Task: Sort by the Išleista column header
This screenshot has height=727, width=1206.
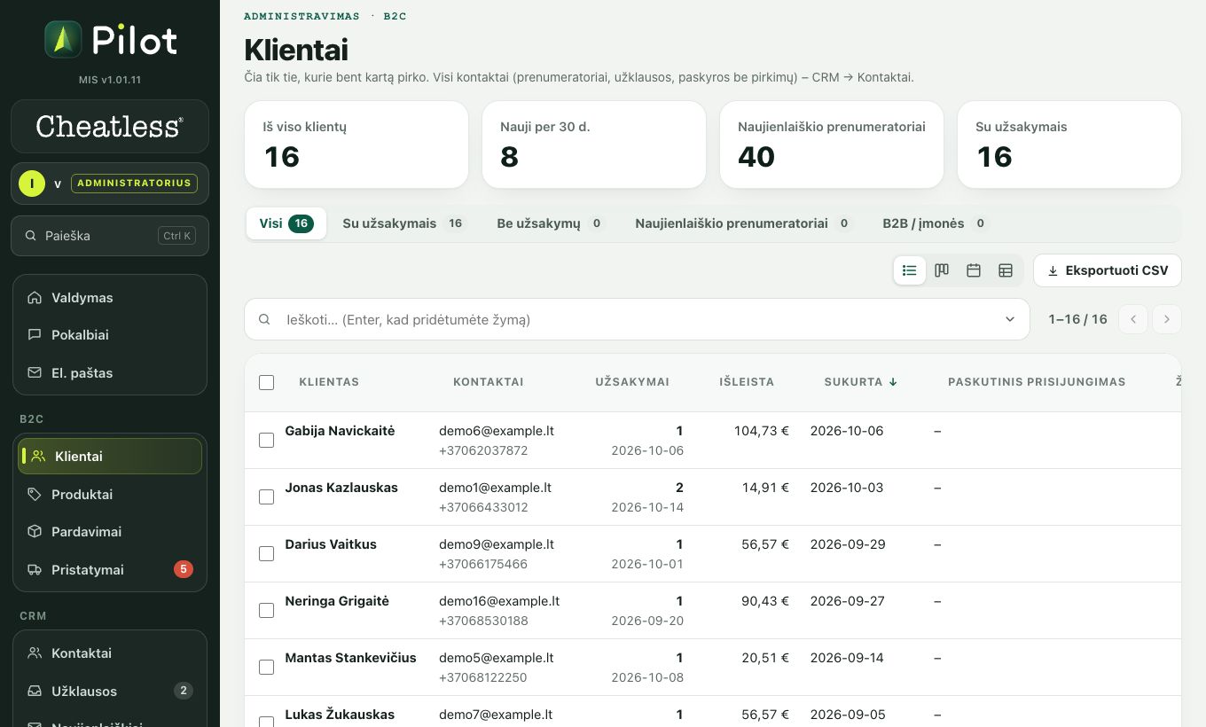Action: [x=747, y=382]
